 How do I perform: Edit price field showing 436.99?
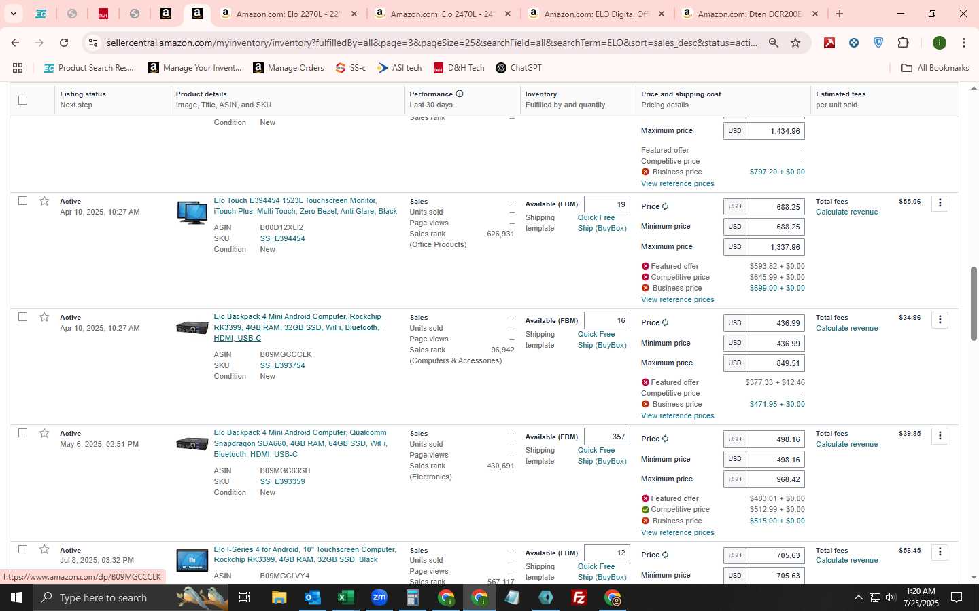tap(775, 323)
